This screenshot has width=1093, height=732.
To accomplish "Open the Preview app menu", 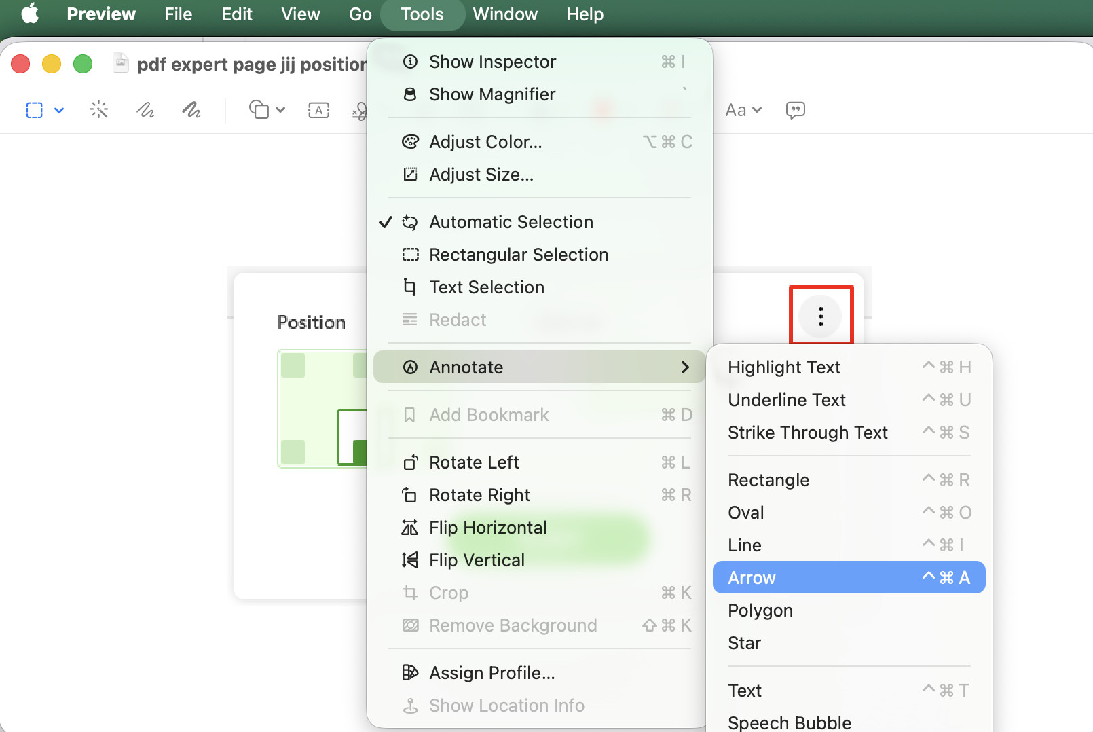I will pyautogui.click(x=101, y=14).
